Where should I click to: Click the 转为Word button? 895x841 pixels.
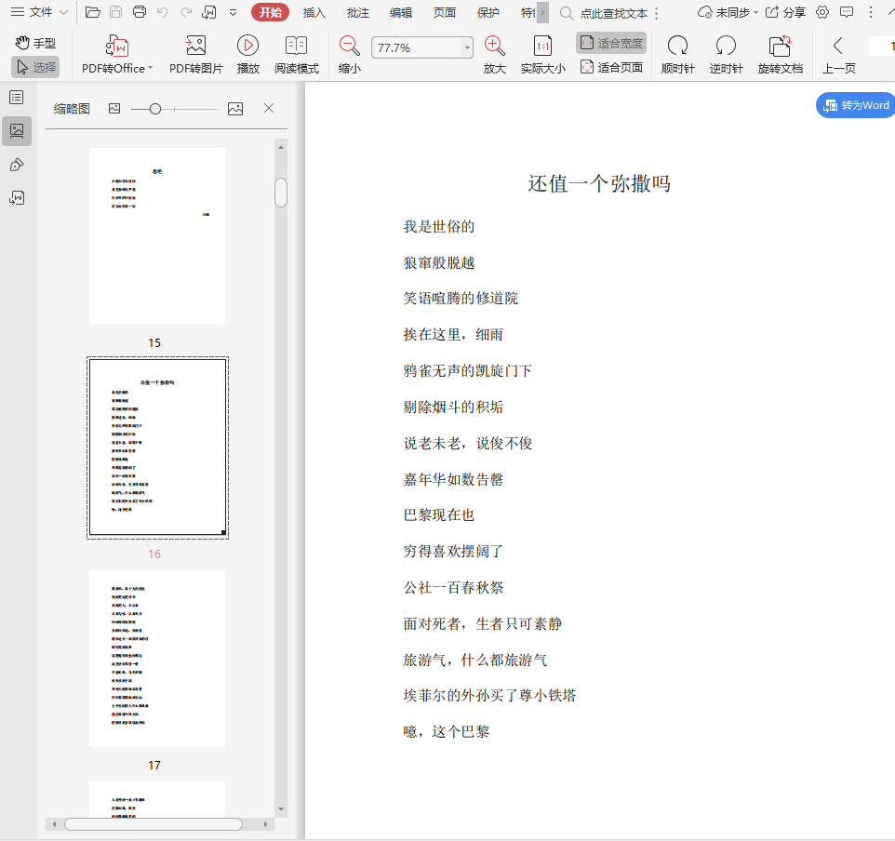click(x=855, y=105)
